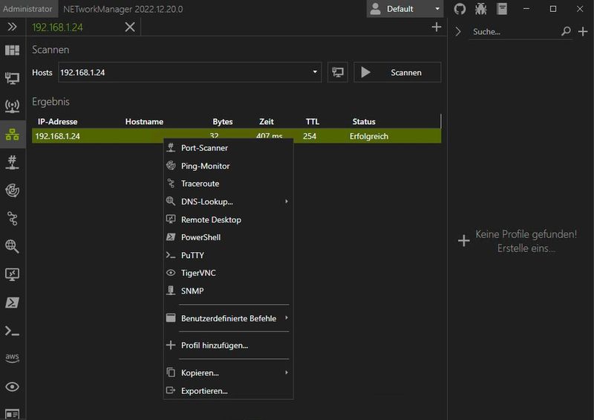Open the Dashboard from the sidebar
This screenshot has height=420, width=594.
point(12,50)
